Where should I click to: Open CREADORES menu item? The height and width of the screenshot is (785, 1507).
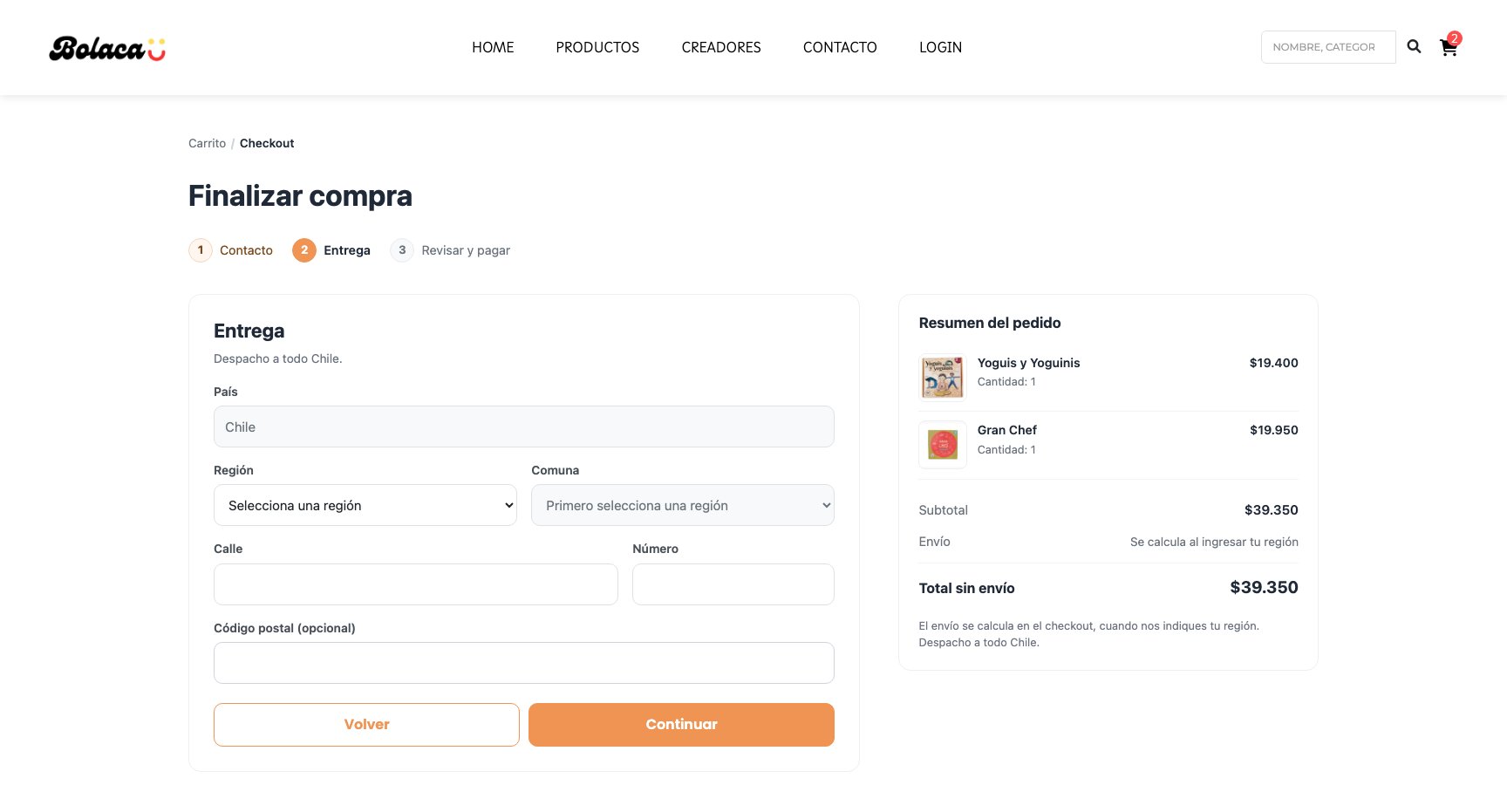point(721,47)
